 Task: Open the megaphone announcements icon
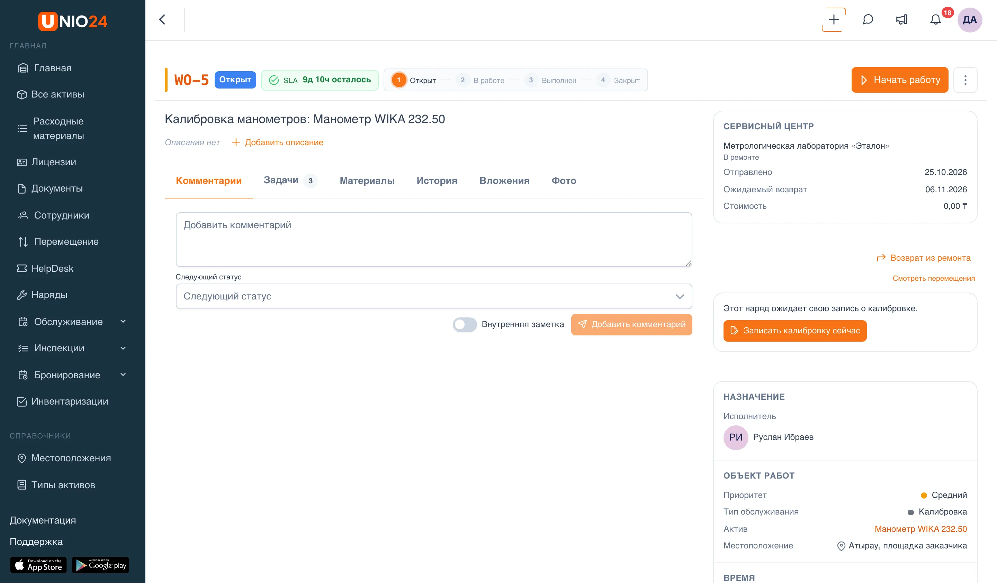click(x=902, y=20)
